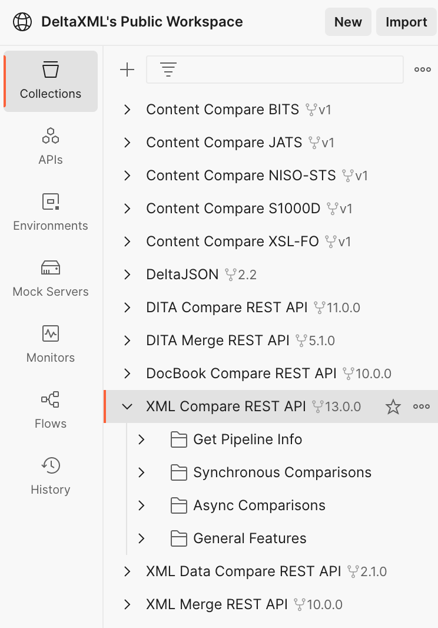Expand the Synchronous Comparisons folder
This screenshot has width=438, height=628.
click(x=141, y=472)
